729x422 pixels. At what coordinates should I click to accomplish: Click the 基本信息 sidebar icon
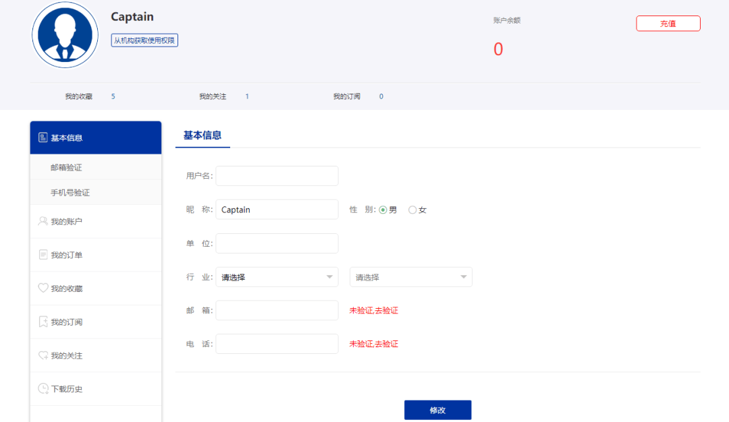point(43,138)
